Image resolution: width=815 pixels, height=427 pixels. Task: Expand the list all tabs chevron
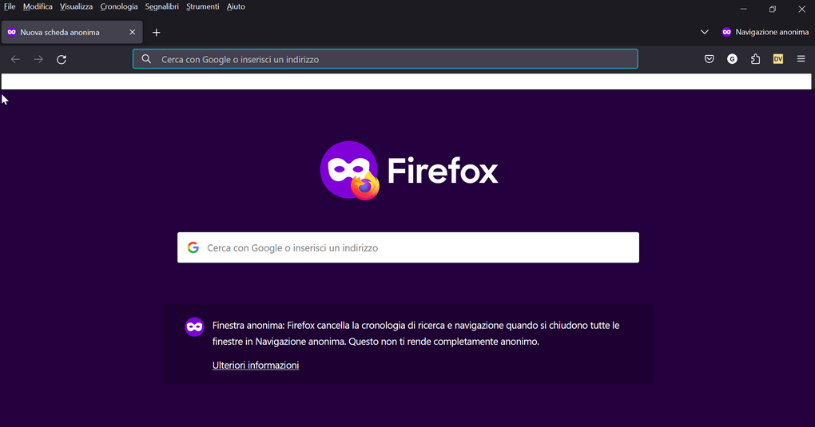click(704, 32)
